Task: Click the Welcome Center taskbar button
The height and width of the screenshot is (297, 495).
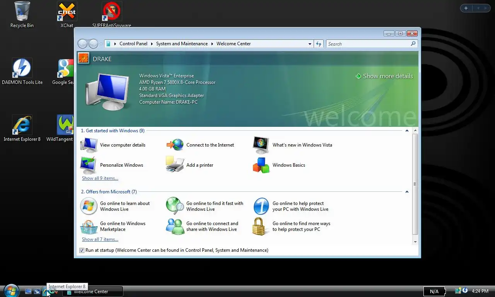Action: (93, 292)
